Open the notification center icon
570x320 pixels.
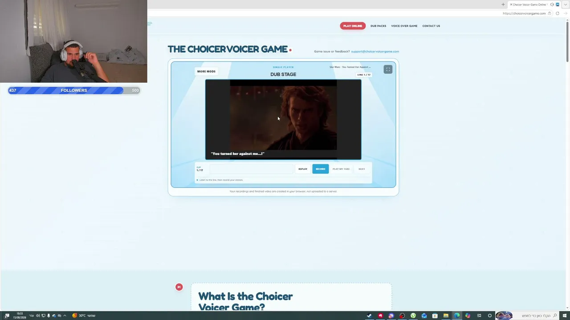coord(7,316)
